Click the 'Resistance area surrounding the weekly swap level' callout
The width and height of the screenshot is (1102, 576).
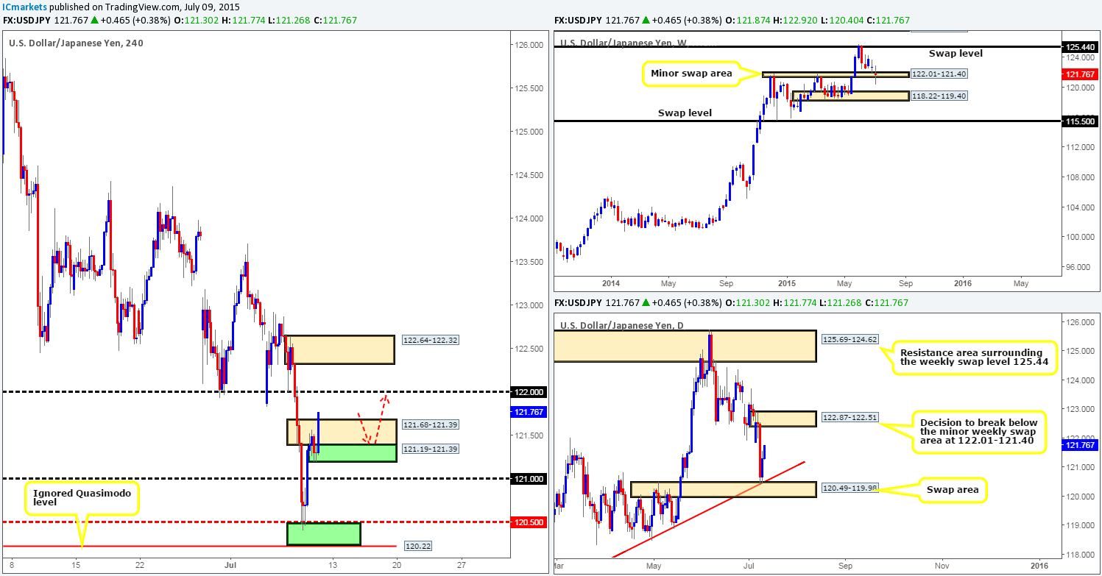click(x=975, y=358)
